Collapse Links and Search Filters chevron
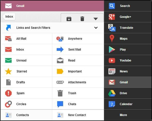Screen dimensions: 152x121 96,28
